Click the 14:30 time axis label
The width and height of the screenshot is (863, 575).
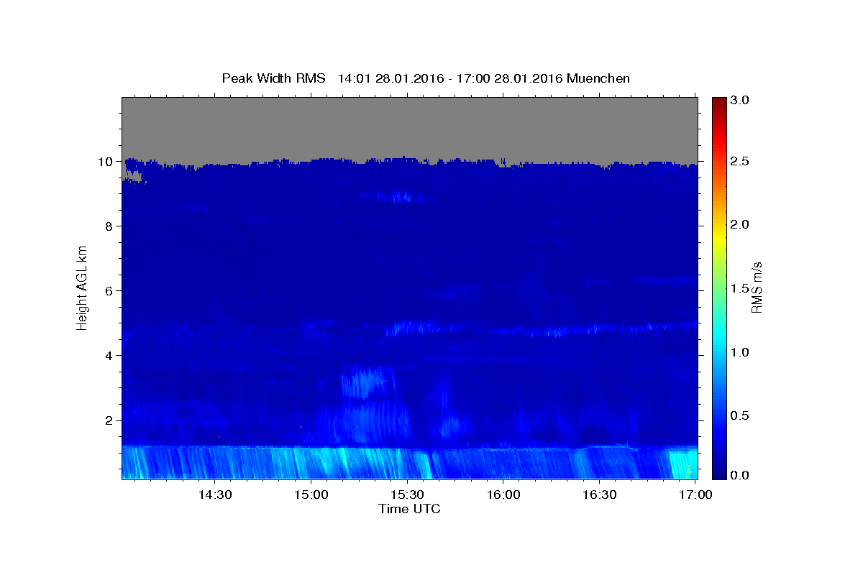click(214, 495)
